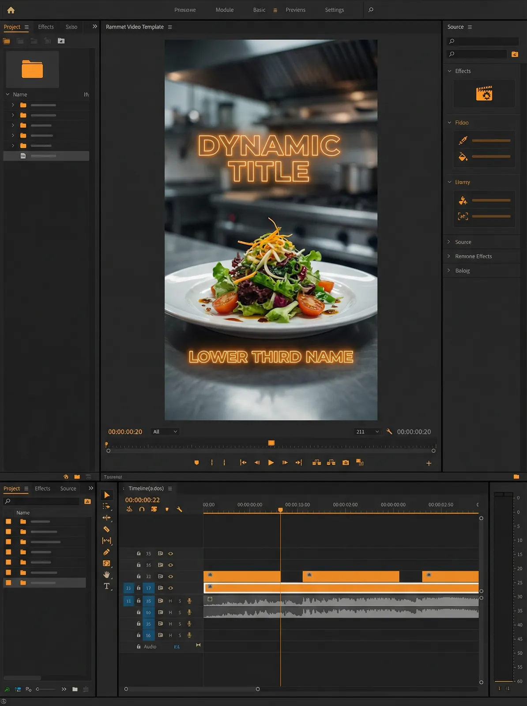
Task: Click the home icon at top left
Action: (11, 10)
